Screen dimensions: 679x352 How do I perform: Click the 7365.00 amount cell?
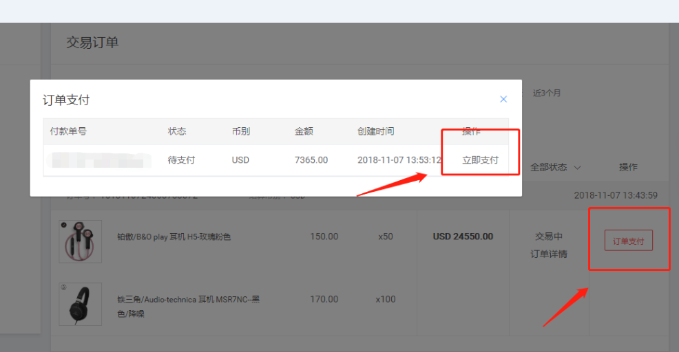[x=311, y=160]
